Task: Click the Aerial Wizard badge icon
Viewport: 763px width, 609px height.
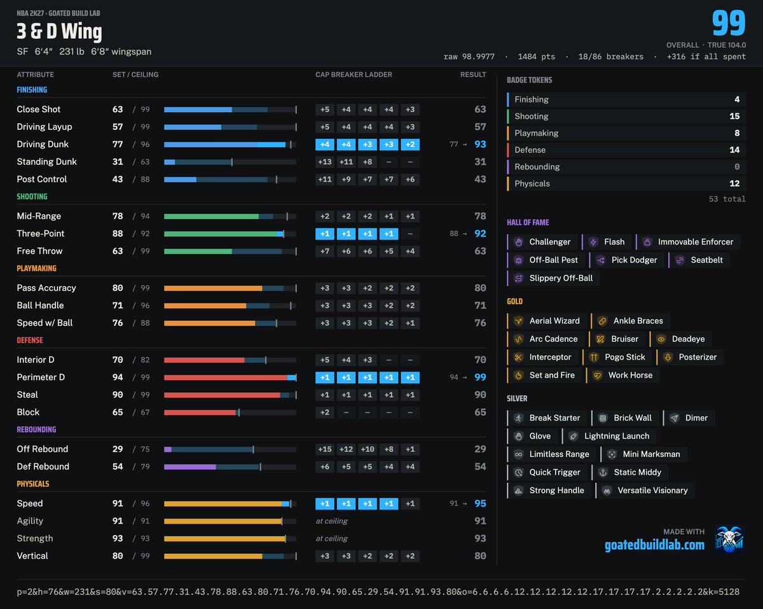Action: (518, 321)
